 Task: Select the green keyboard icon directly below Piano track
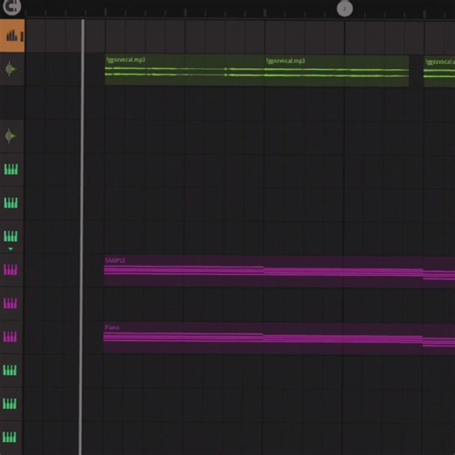coord(10,370)
